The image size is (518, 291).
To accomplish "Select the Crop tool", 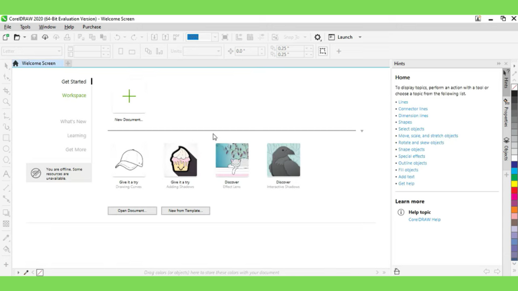I will [6, 90].
